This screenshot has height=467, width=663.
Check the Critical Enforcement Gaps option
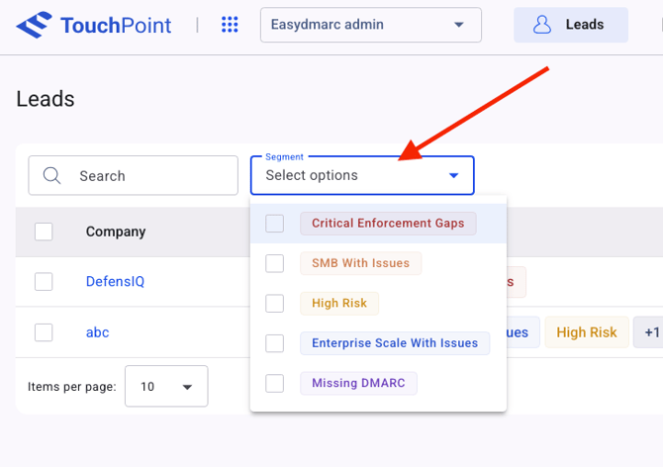click(x=275, y=224)
